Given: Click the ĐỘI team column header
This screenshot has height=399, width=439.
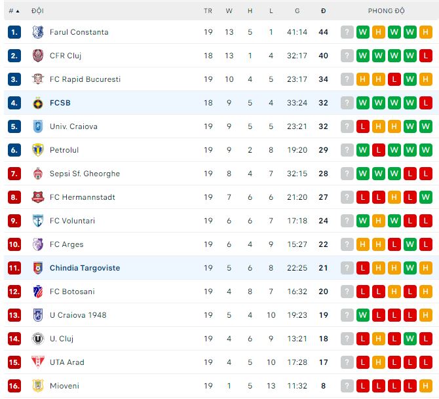Looking at the screenshot, I should click(x=38, y=11).
